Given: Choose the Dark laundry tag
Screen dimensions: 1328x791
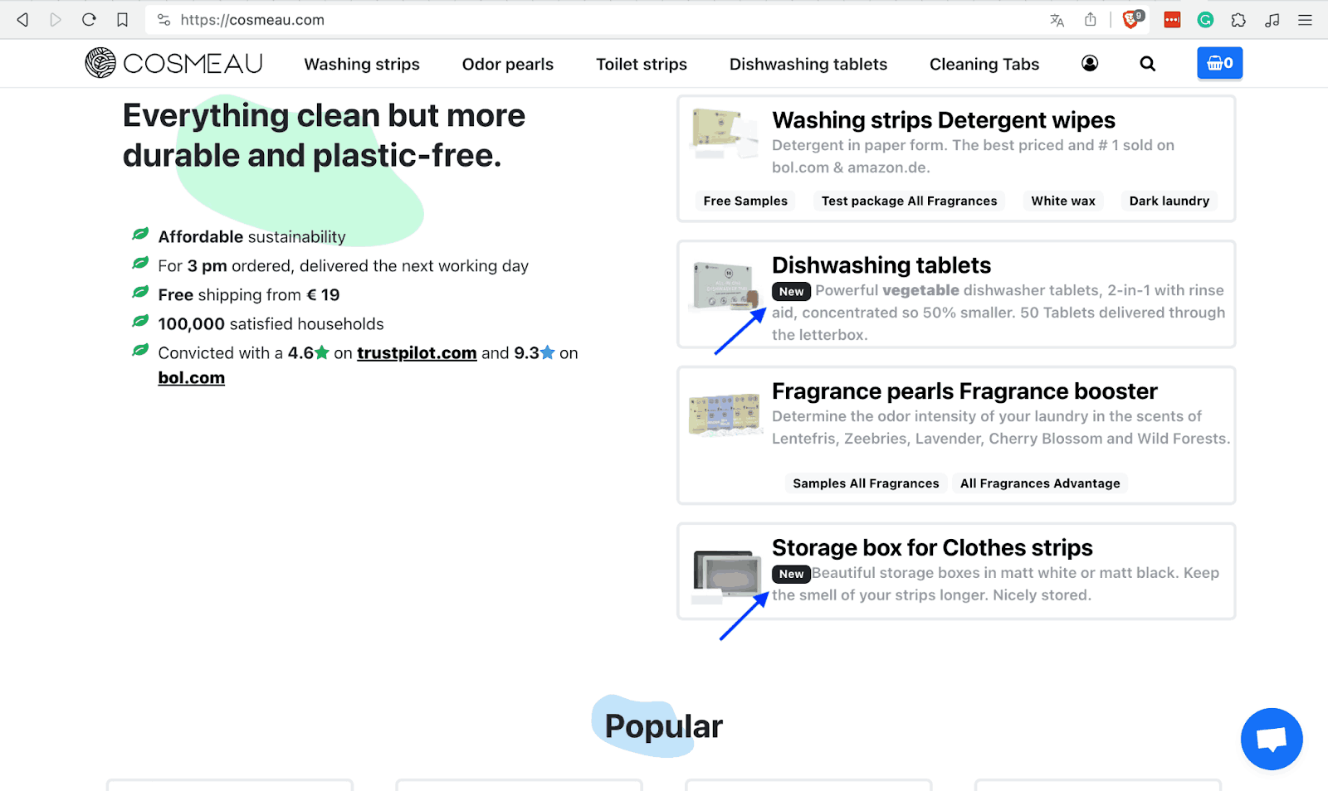Looking at the screenshot, I should tap(1169, 201).
